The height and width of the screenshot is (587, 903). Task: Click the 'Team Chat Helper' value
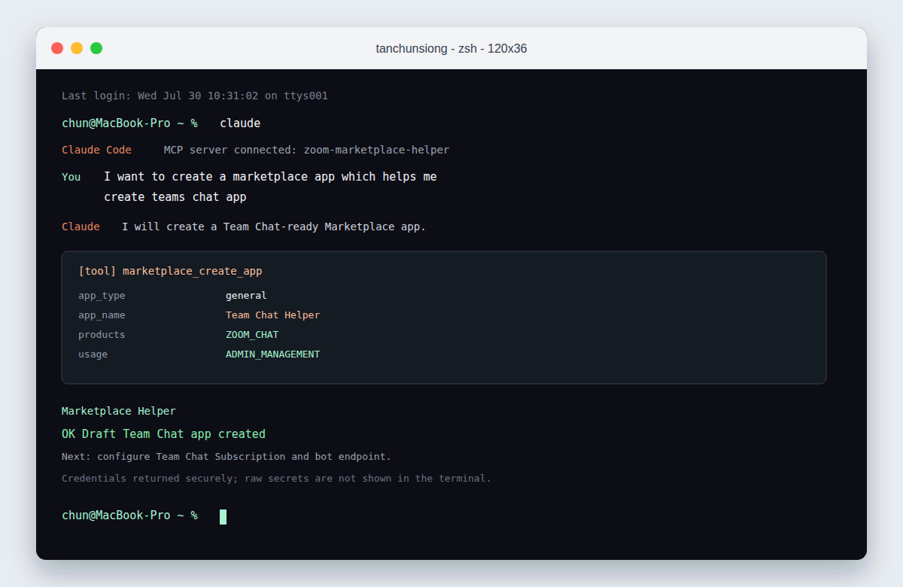272,315
